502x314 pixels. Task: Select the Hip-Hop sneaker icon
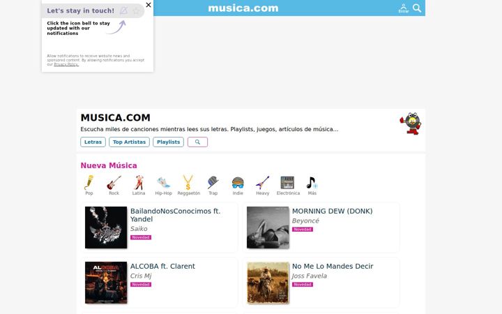[164, 183]
